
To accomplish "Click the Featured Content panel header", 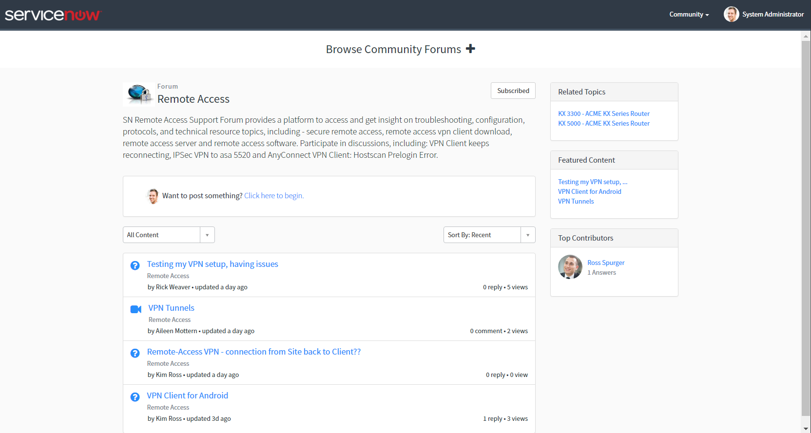I will click(x=614, y=160).
